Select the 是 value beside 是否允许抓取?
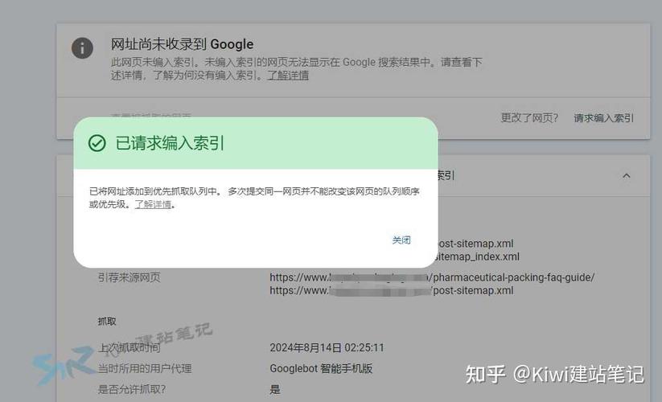Image resolution: width=662 pixels, height=402 pixels. (275, 389)
